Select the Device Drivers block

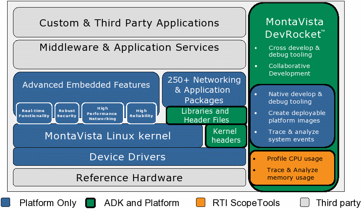point(129,157)
